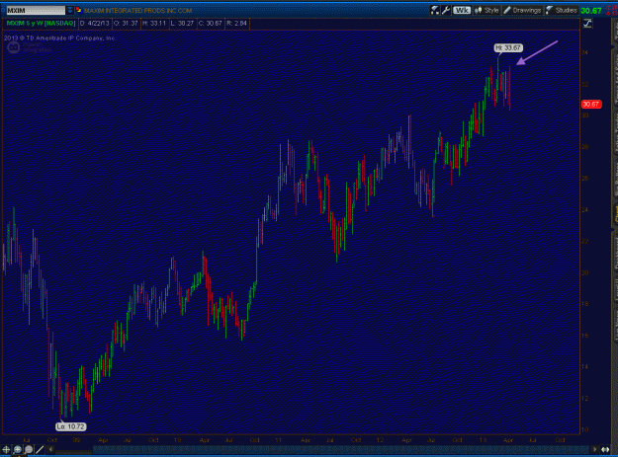
Task: Click the price axis scale icon
Action: (587, 24)
